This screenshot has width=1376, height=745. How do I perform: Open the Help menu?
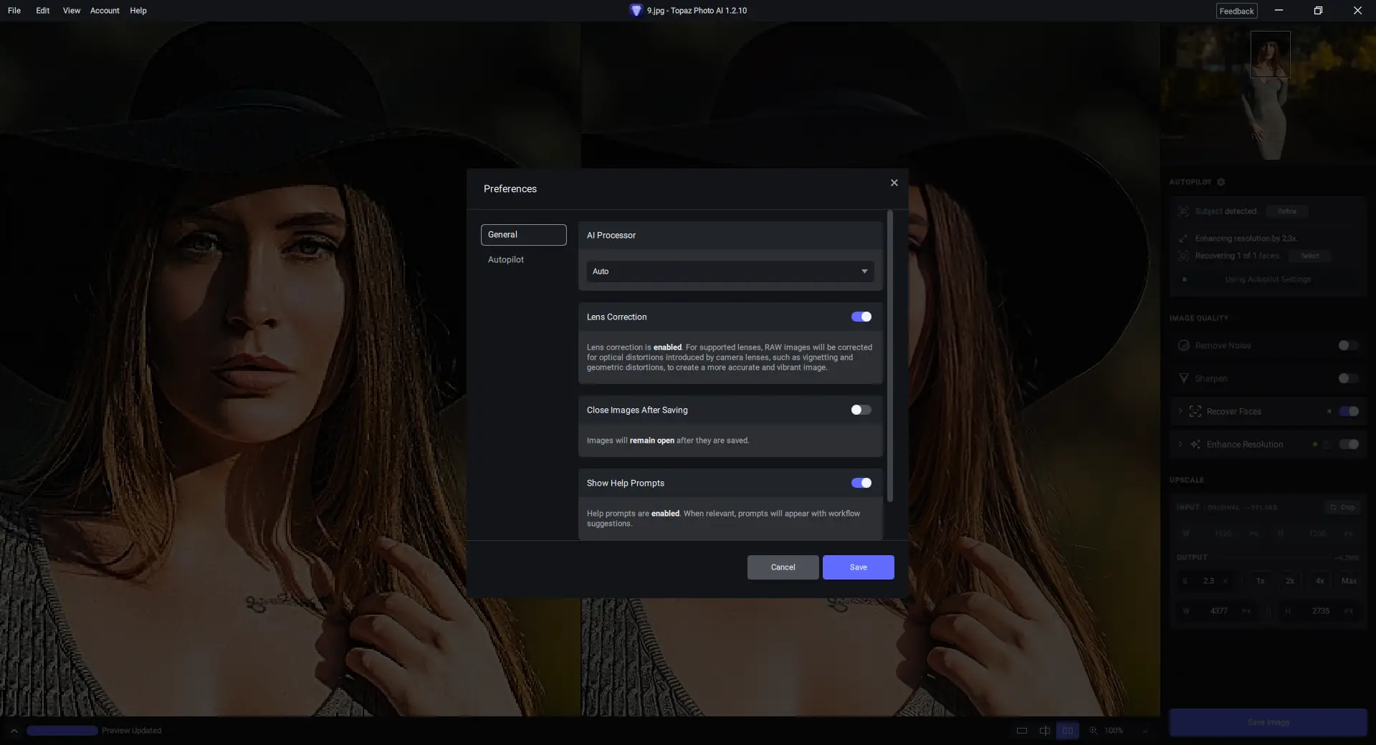138,11
